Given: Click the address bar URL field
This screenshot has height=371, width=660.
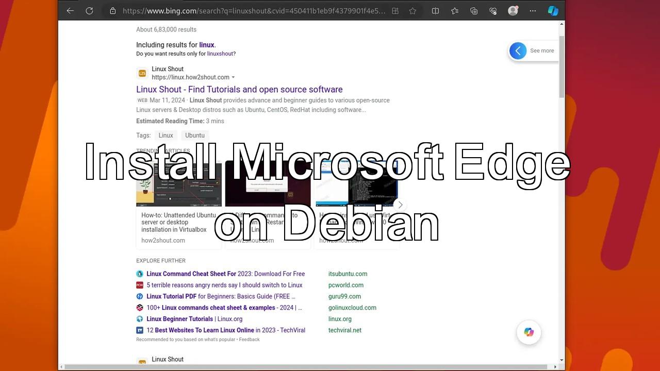Looking at the screenshot, I should click(254, 11).
